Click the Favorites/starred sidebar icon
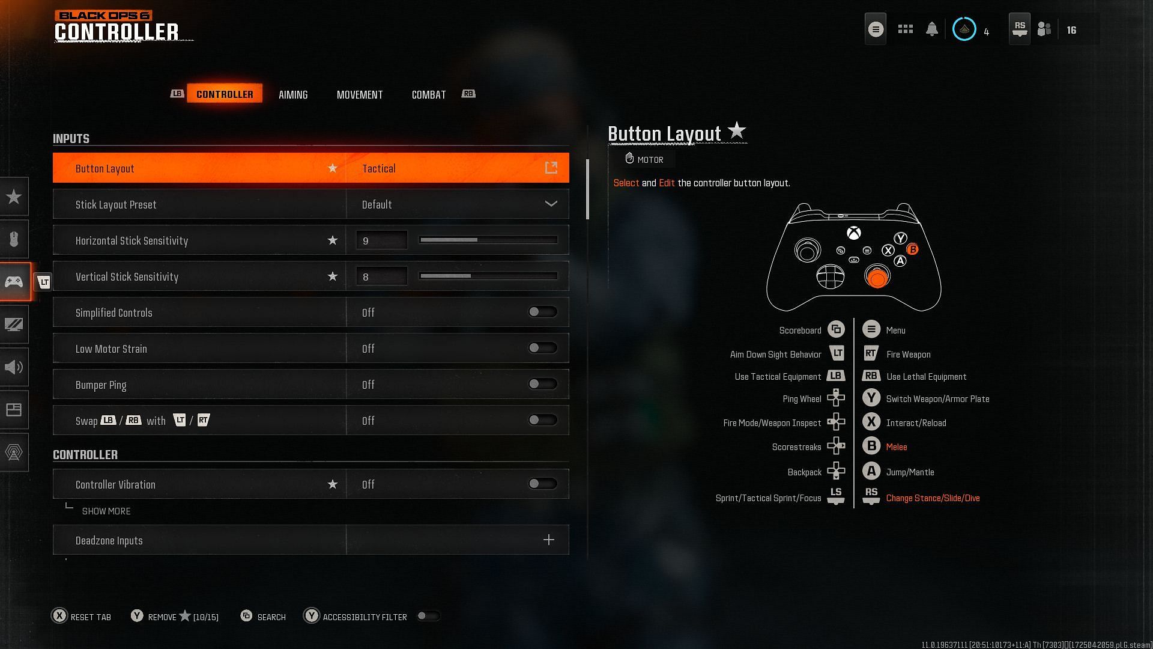The image size is (1153, 649). click(14, 196)
